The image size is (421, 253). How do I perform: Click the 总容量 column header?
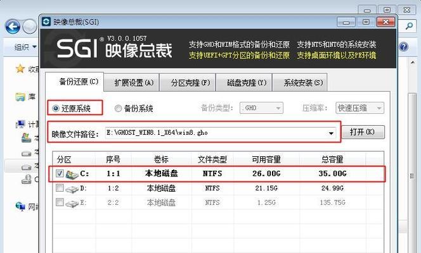click(x=332, y=160)
